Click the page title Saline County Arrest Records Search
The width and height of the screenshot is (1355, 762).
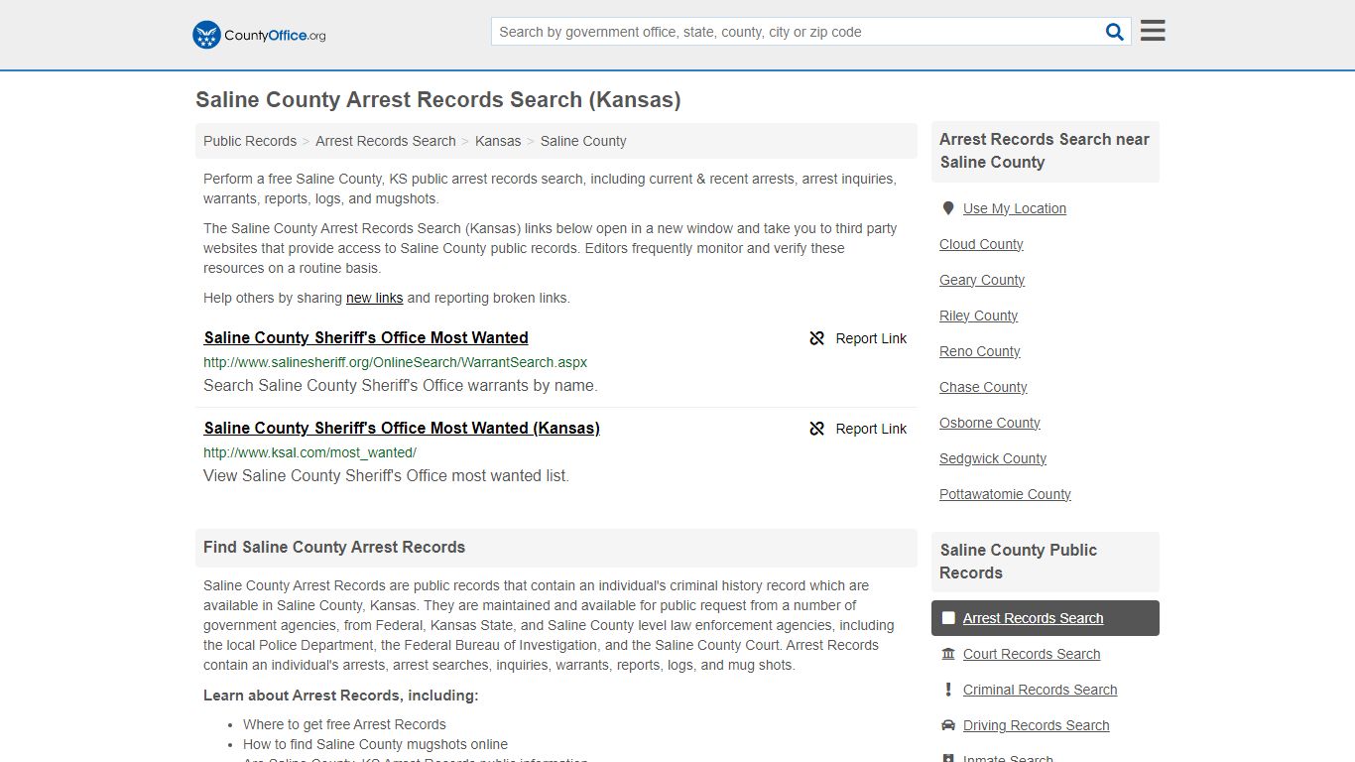point(438,100)
